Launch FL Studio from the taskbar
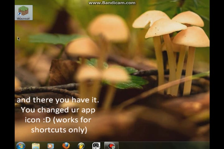The height and width of the screenshot is (149, 224). pyautogui.click(x=81, y=146)
